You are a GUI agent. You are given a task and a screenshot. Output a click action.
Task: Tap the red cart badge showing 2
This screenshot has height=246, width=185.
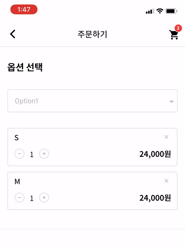[x=178, y=28]
